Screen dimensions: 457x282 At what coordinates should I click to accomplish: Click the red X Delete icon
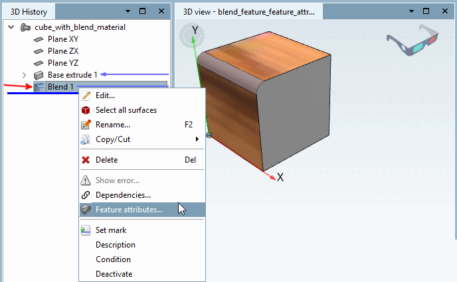(x=86, y=160)
